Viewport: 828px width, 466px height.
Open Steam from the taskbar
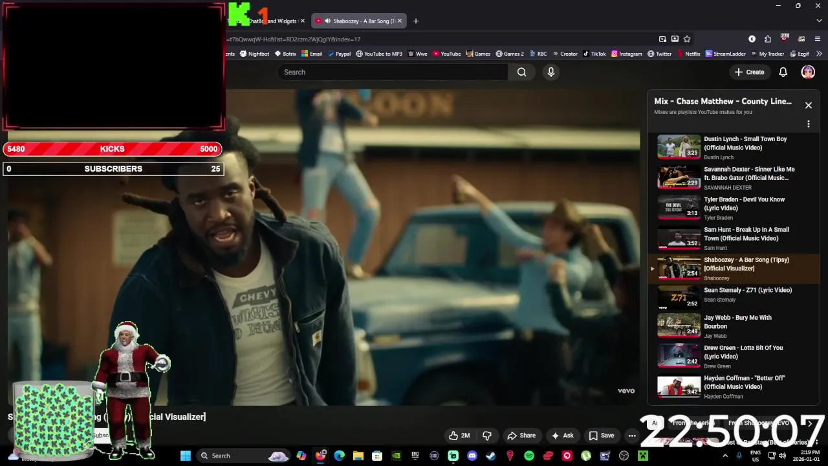point(491,456)
